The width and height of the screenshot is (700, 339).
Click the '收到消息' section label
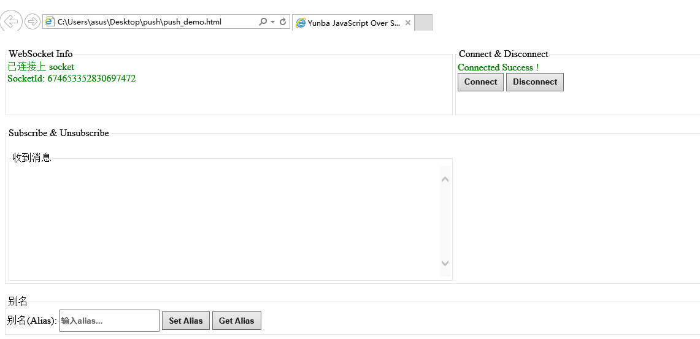32,158
